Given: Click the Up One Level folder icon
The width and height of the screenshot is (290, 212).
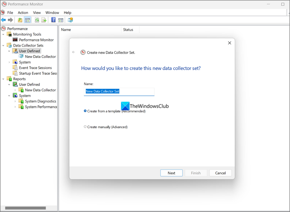Looking at the screenshot, I should click(20, 20).
